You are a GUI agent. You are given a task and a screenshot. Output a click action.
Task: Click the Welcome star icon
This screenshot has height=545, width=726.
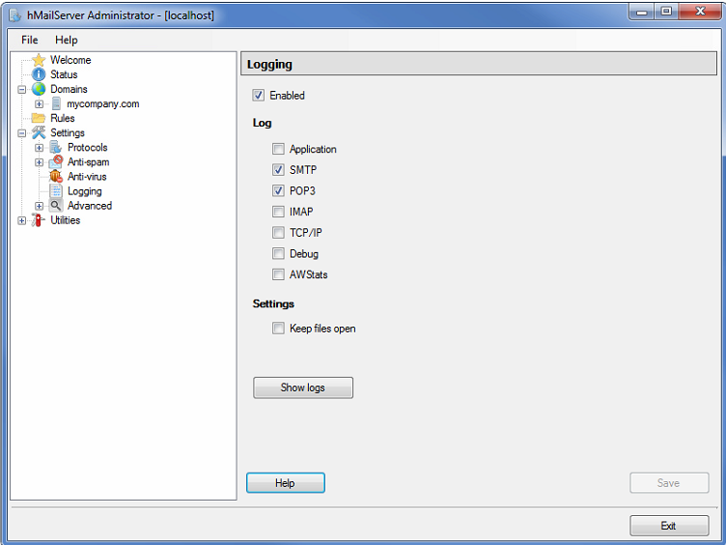click(39, 60)
